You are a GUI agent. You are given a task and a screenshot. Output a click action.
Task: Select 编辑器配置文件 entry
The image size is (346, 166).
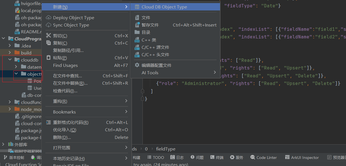175,65
